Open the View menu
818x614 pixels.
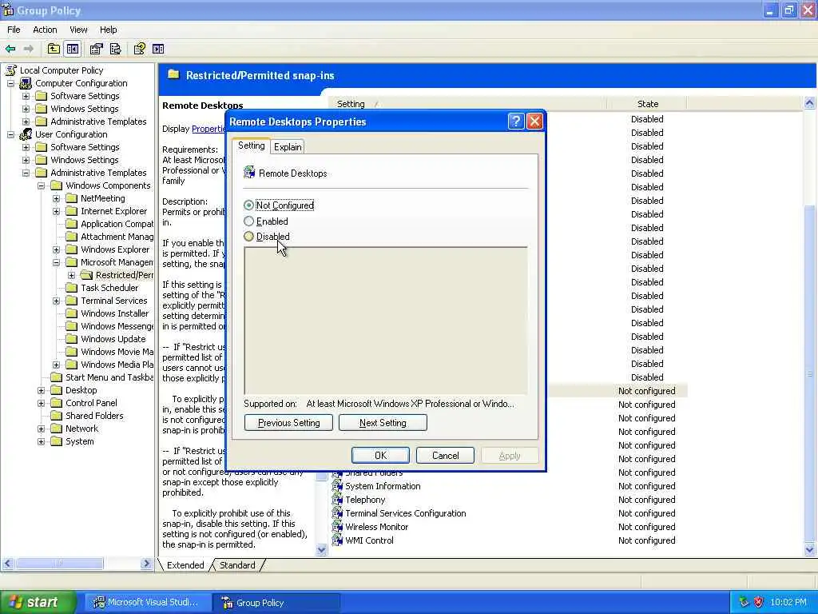coord(78,30)
